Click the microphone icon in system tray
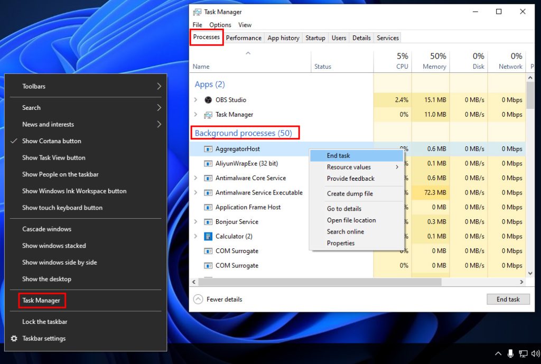541x364 pixels. [x=510, y=353]
